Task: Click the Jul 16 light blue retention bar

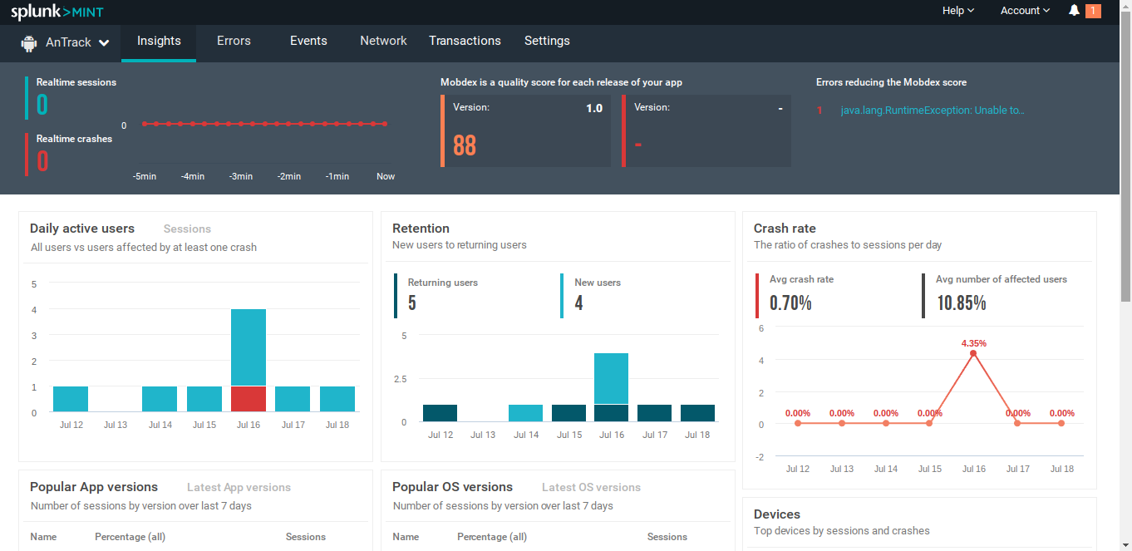Action: [x=611, y=378]
